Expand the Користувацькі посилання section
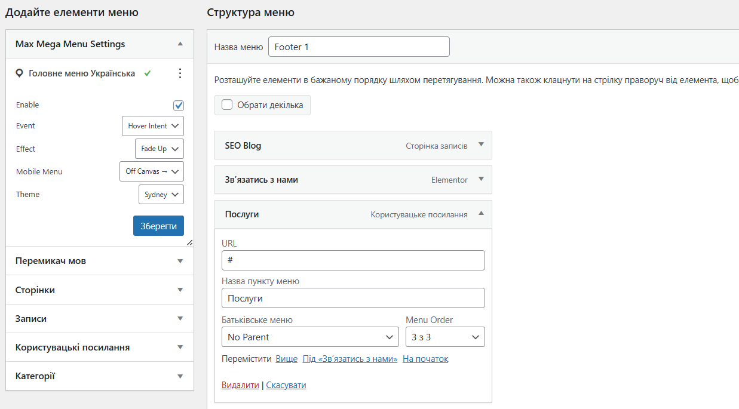 99,347
